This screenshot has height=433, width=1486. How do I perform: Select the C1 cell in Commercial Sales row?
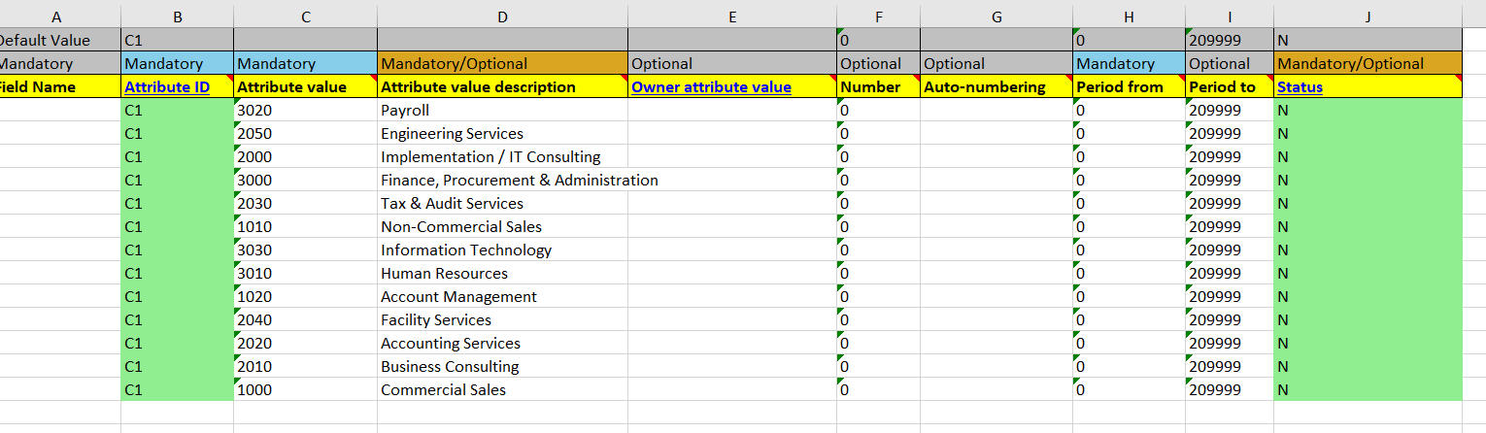(178, 389)
